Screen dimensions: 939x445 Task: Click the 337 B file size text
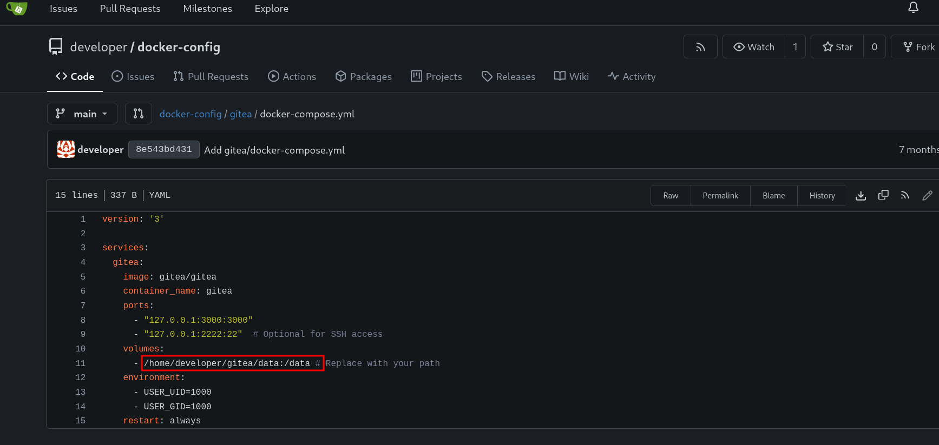[123, 195]
